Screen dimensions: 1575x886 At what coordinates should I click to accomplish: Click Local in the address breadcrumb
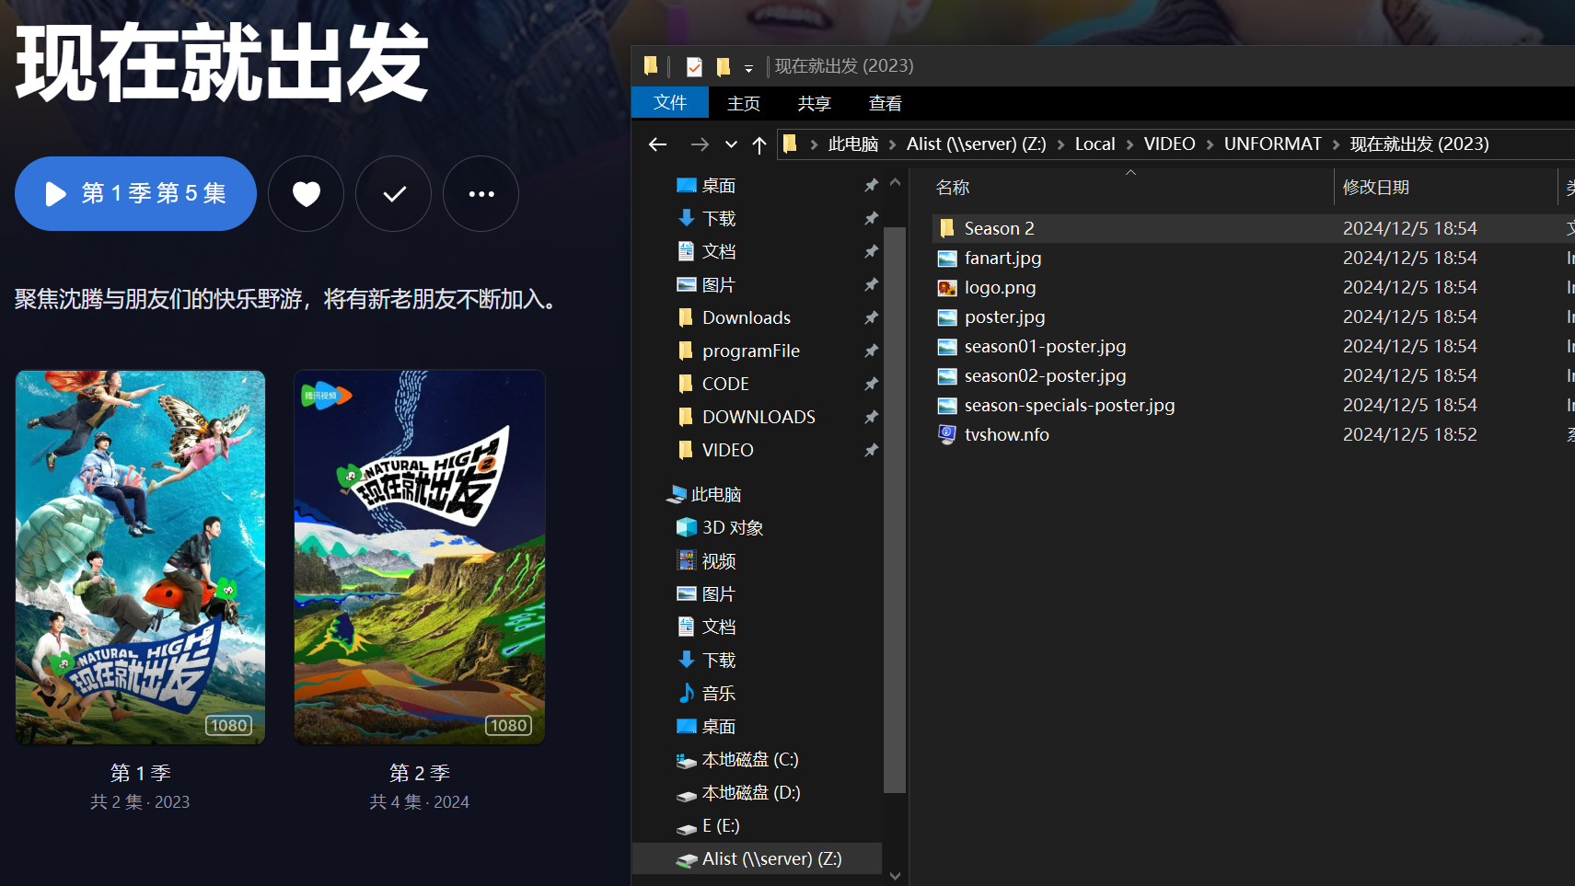click(x=1094, y=144)
